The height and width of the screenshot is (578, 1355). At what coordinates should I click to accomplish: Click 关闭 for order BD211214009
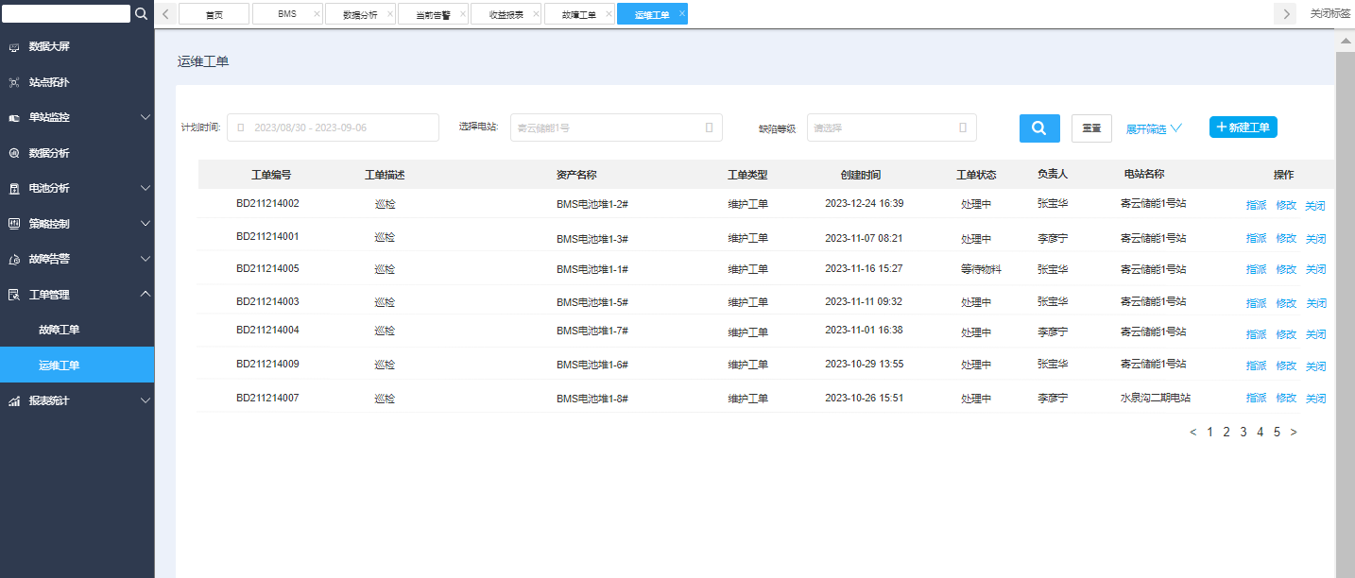(1316, 365)
